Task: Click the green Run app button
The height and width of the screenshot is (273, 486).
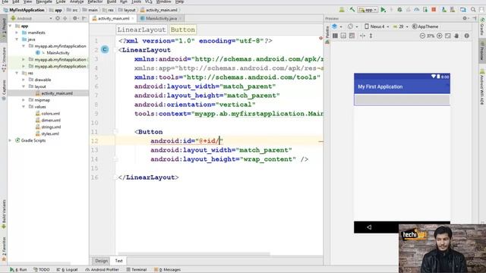Action: [383, 10]
